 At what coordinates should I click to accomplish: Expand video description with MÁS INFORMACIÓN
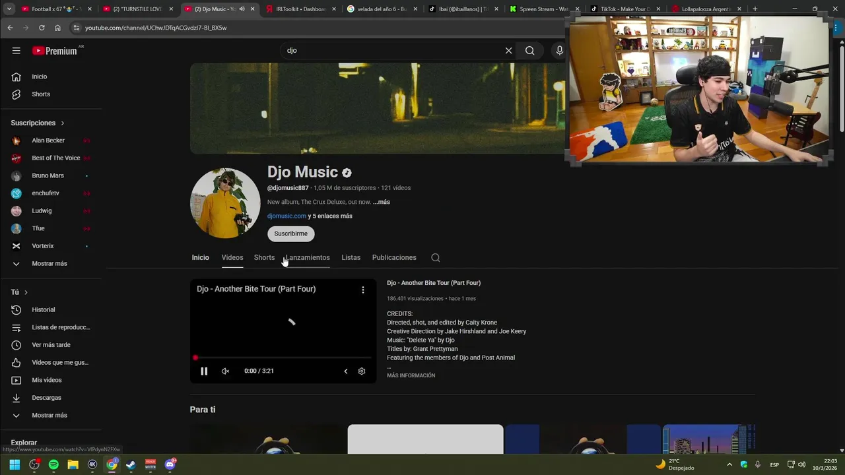click(411, 375)
